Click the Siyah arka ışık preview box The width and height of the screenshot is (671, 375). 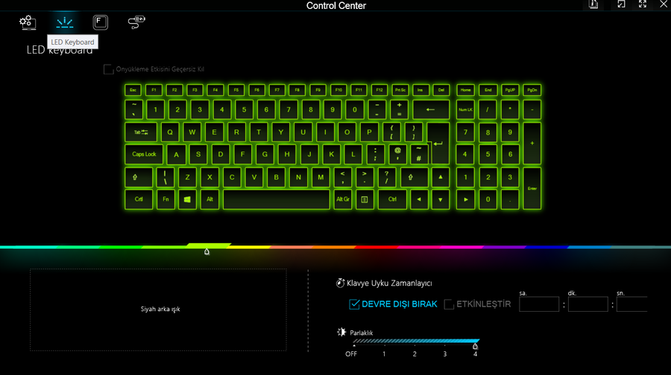pos(158,310)
